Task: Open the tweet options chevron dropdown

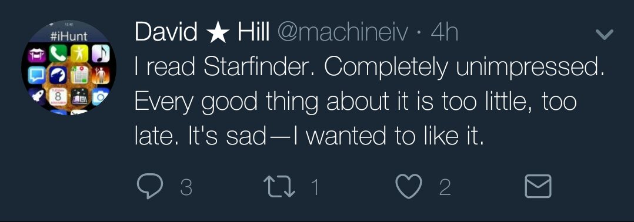Action: point(605,34)
